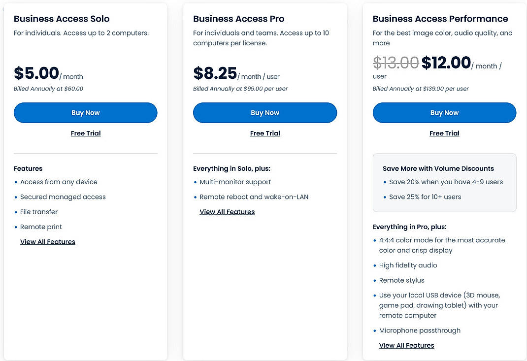Click the $5.00 per month price
The image size is (527, 361).
click(x=36, y=73)
